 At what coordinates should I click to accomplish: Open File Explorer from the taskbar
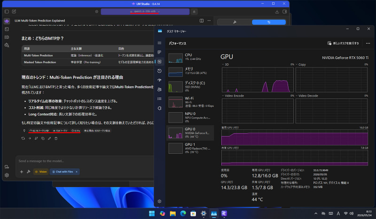[x=172, y=213]
